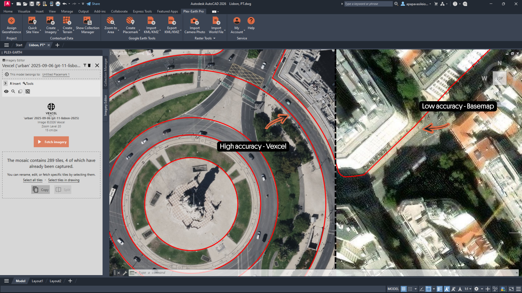
Task: Toggle annotation objects visibility icon
Action: pos(447,289)
